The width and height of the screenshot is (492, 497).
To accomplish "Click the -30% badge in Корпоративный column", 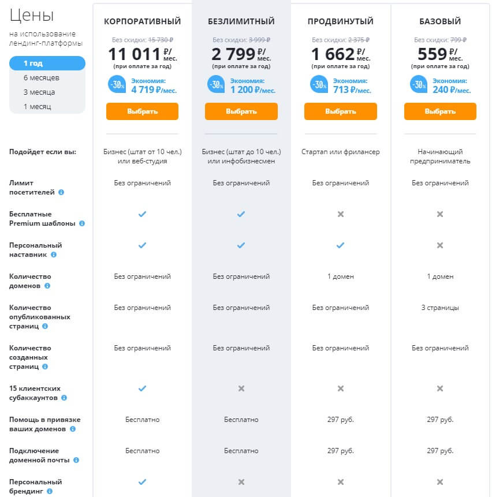I will (117, 84).
